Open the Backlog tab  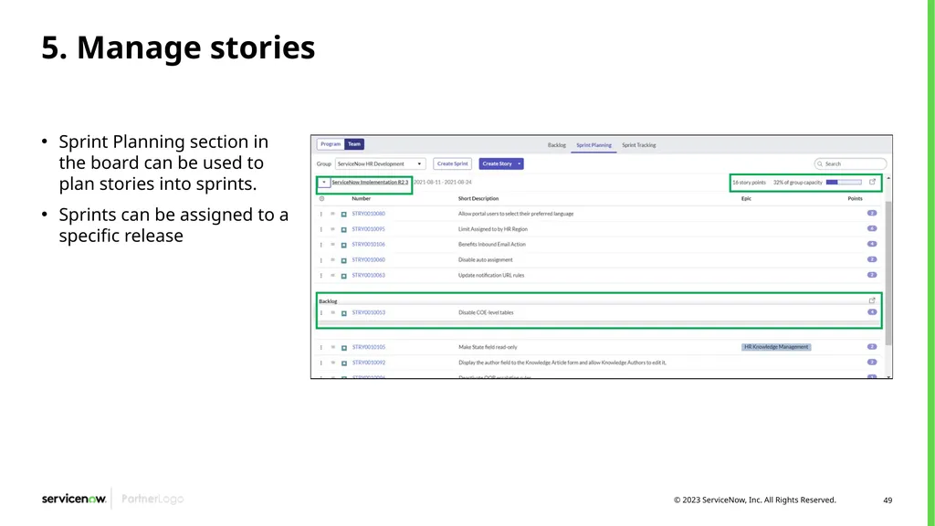click(557, 145)
